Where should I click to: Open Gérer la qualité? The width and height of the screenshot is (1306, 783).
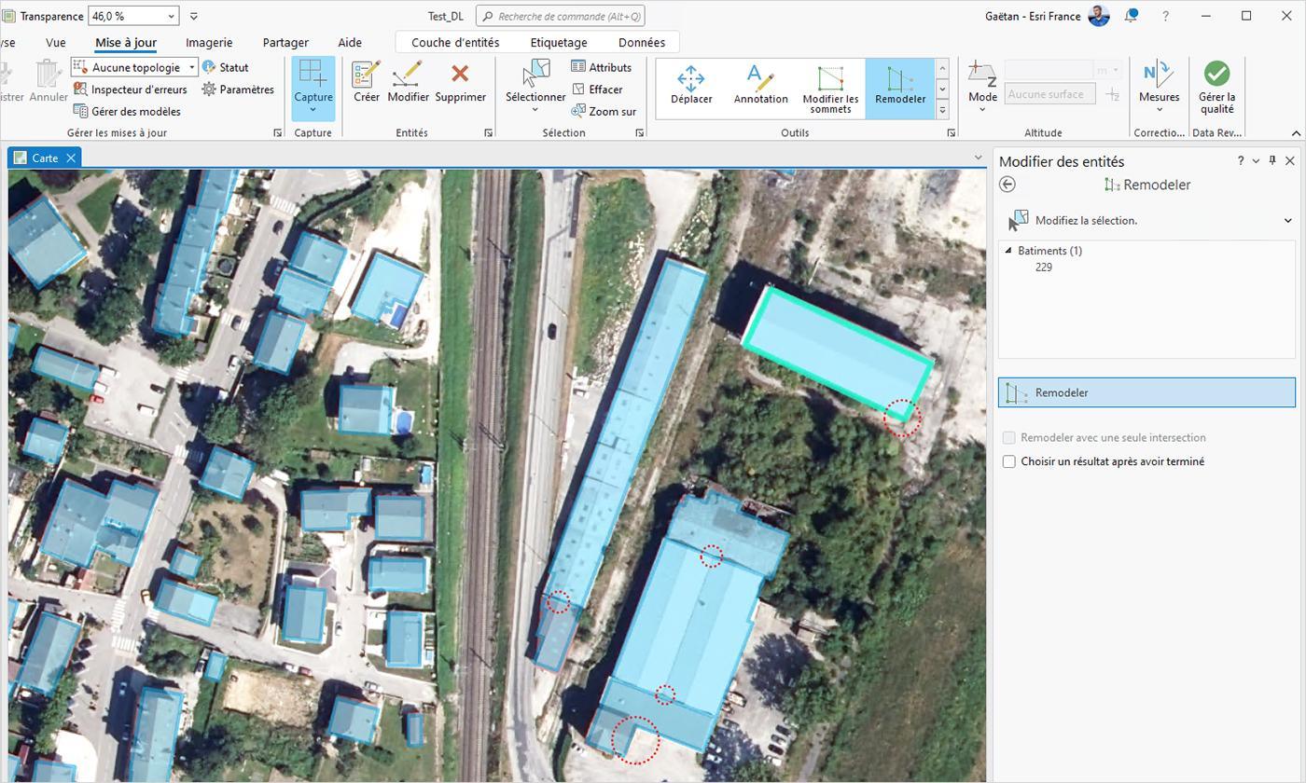pos(1216,88)
